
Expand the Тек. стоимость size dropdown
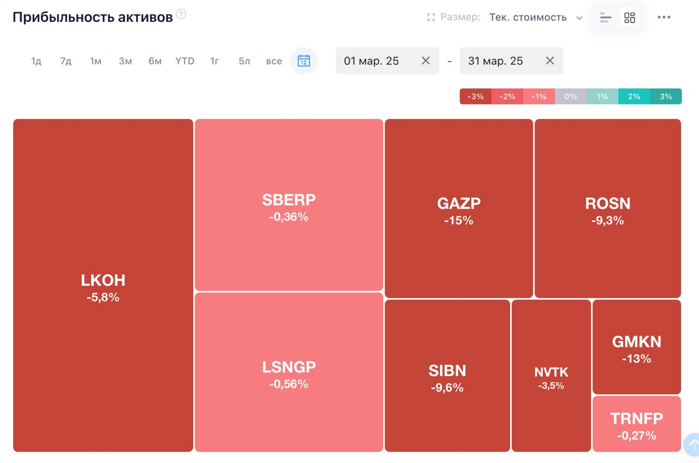[536, 17]
